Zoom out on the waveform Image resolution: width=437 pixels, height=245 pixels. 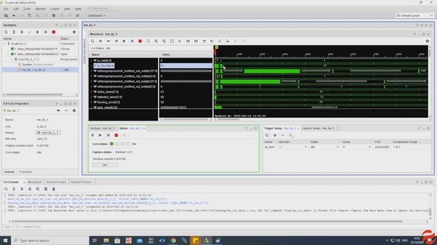(164, 41)
